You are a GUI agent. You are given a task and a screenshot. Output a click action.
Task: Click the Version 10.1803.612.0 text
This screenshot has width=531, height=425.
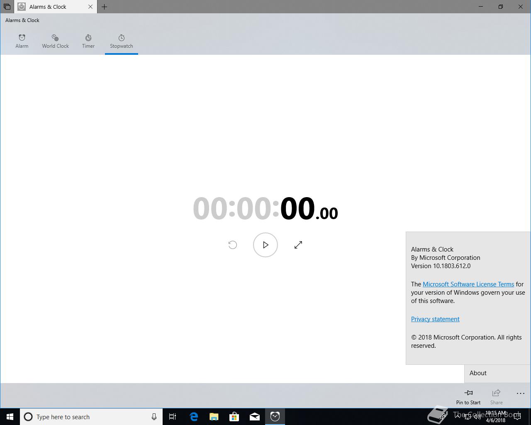click(x=441, y=266)
